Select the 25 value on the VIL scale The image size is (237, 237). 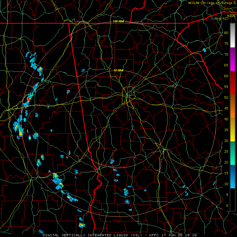[226, 152]
